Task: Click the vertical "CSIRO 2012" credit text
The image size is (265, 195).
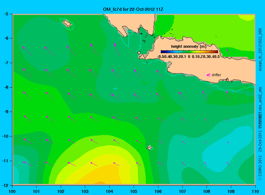Action: 260,166
